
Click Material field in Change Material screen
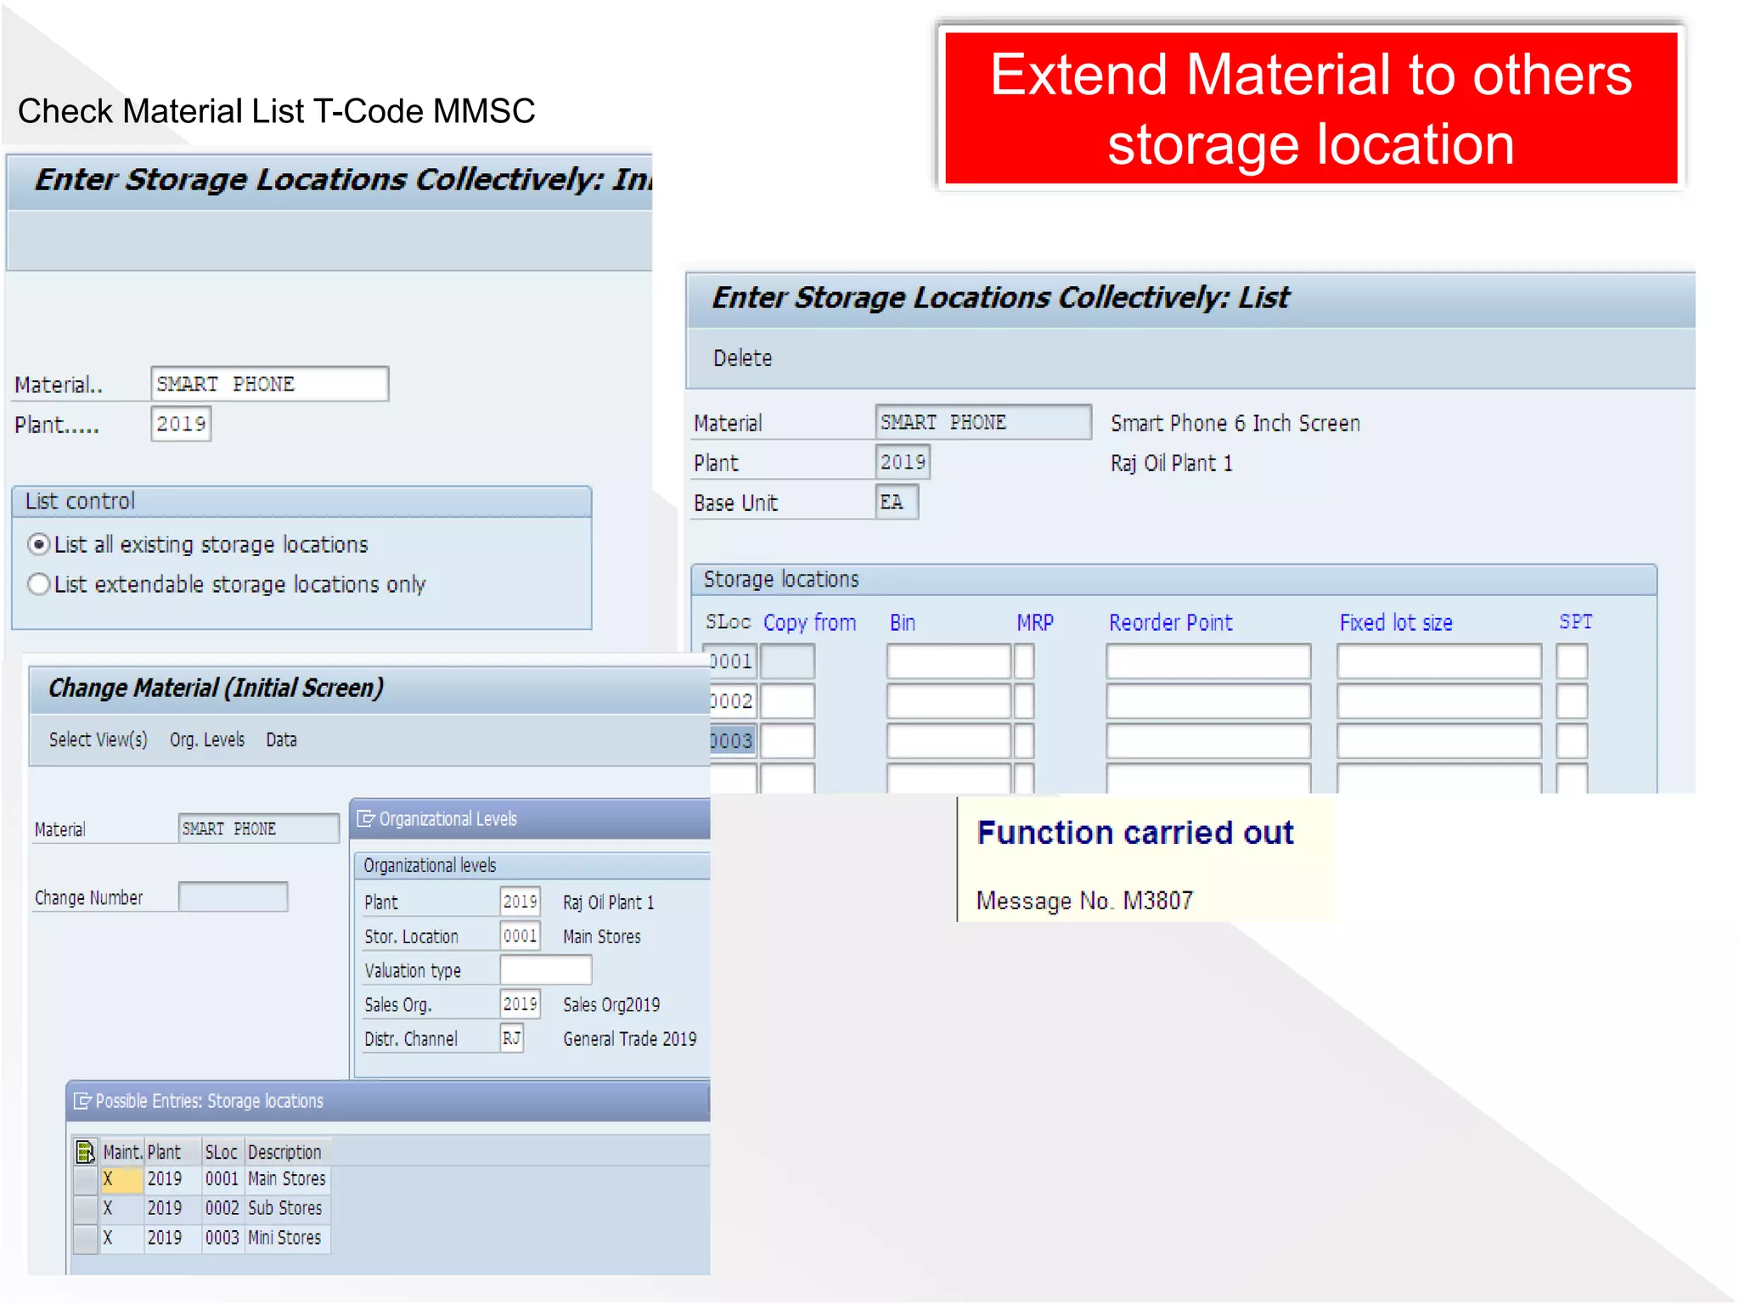(259, 829)
